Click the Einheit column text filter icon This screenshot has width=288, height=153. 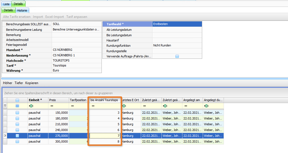[31, 106]
